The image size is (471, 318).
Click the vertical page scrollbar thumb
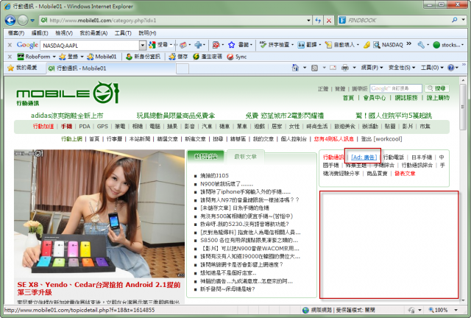pos(463,107)
